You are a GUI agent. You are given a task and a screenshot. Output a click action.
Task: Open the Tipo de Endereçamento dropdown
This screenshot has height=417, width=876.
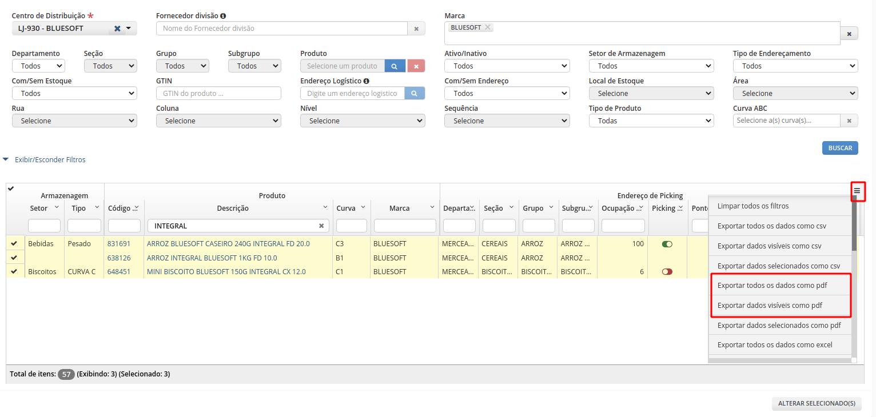[795, 66]
